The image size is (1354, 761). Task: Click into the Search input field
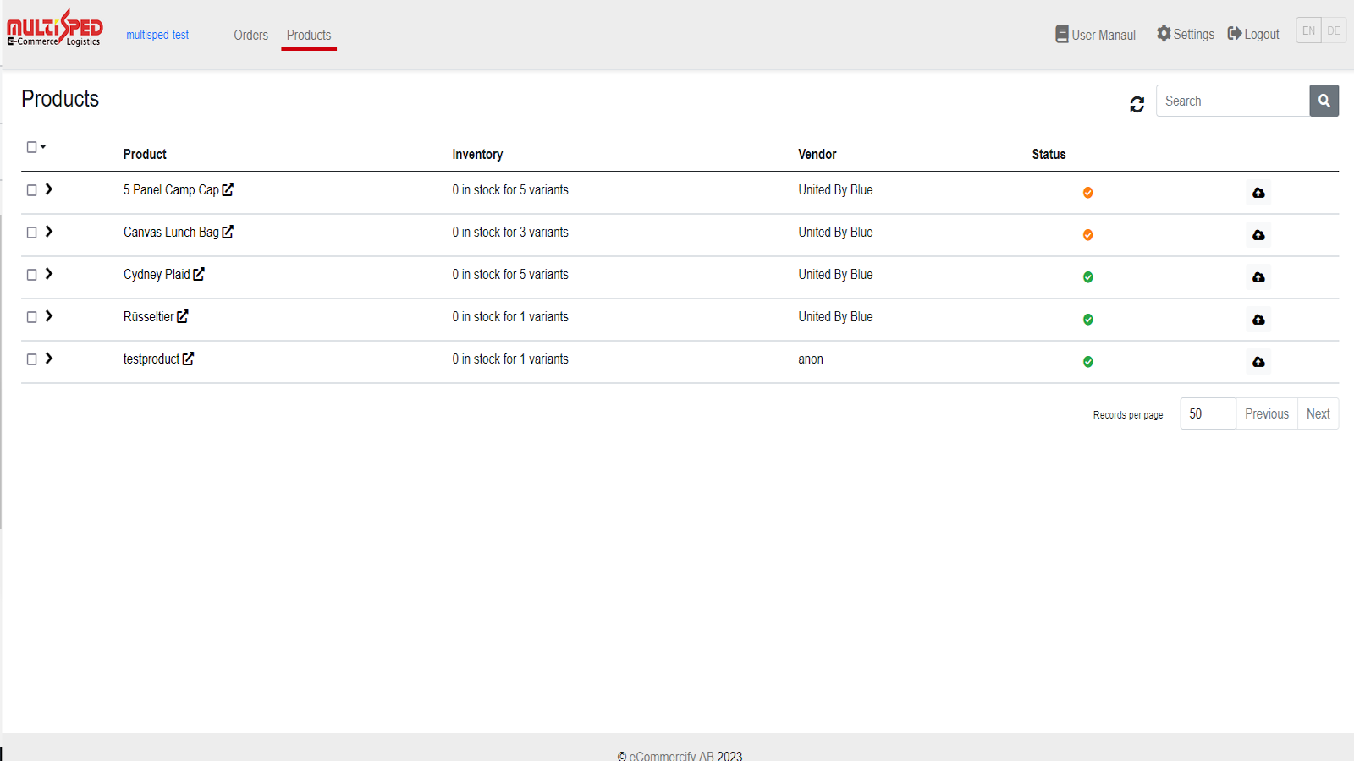1232,101
